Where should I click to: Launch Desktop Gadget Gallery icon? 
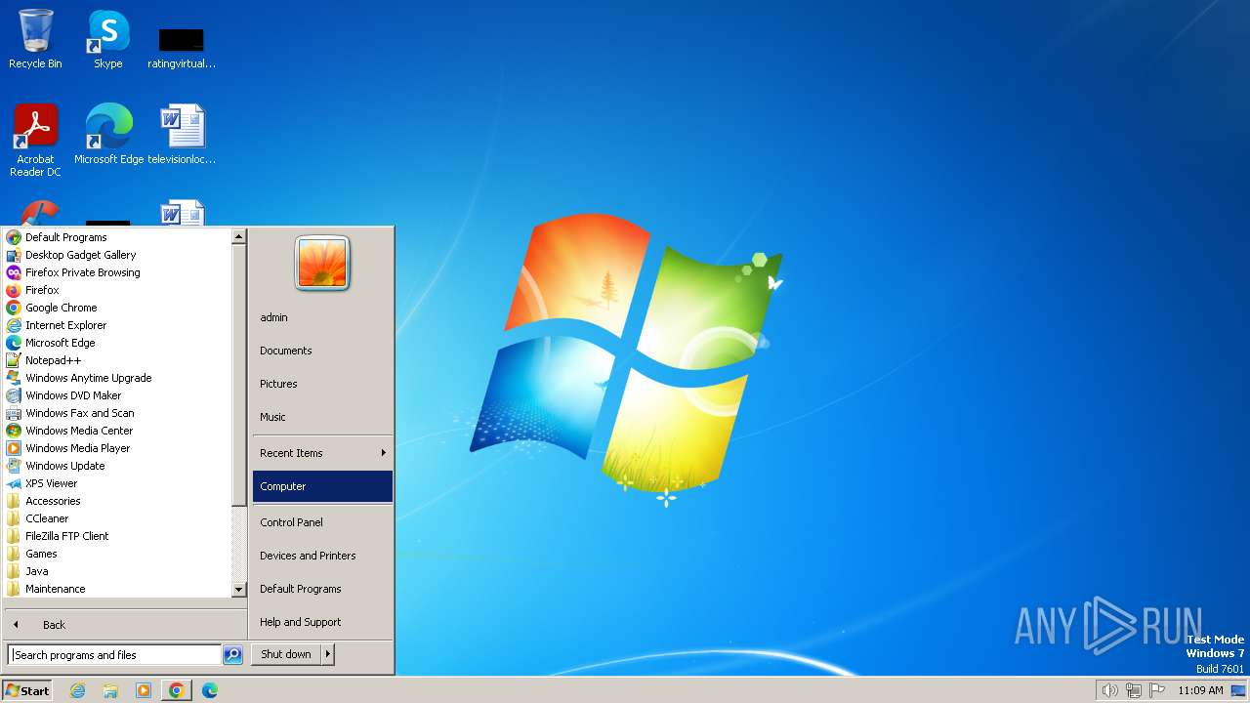(x=14, y=255)
